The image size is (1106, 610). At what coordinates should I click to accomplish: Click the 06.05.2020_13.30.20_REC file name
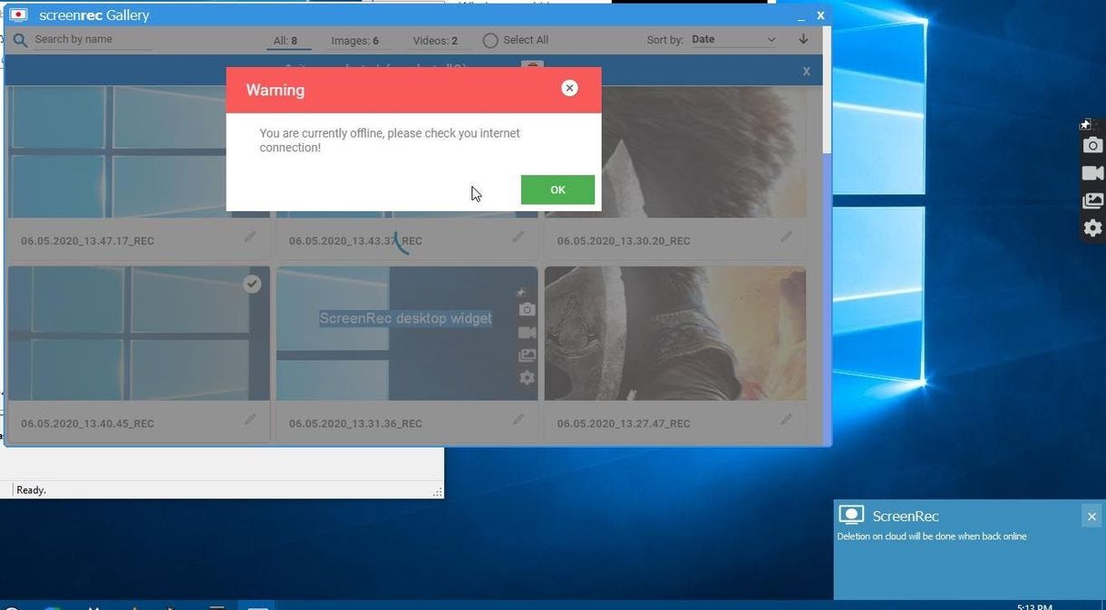tap(624, 241)
